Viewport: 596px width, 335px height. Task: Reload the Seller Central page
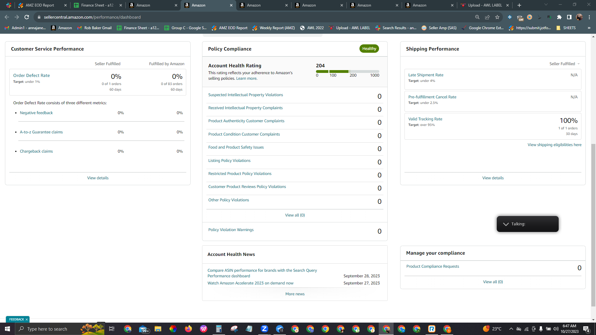[27, 17]
